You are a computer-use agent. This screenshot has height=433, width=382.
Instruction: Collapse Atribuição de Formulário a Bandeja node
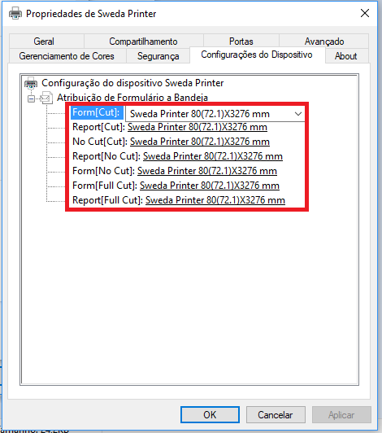[31, 98]
